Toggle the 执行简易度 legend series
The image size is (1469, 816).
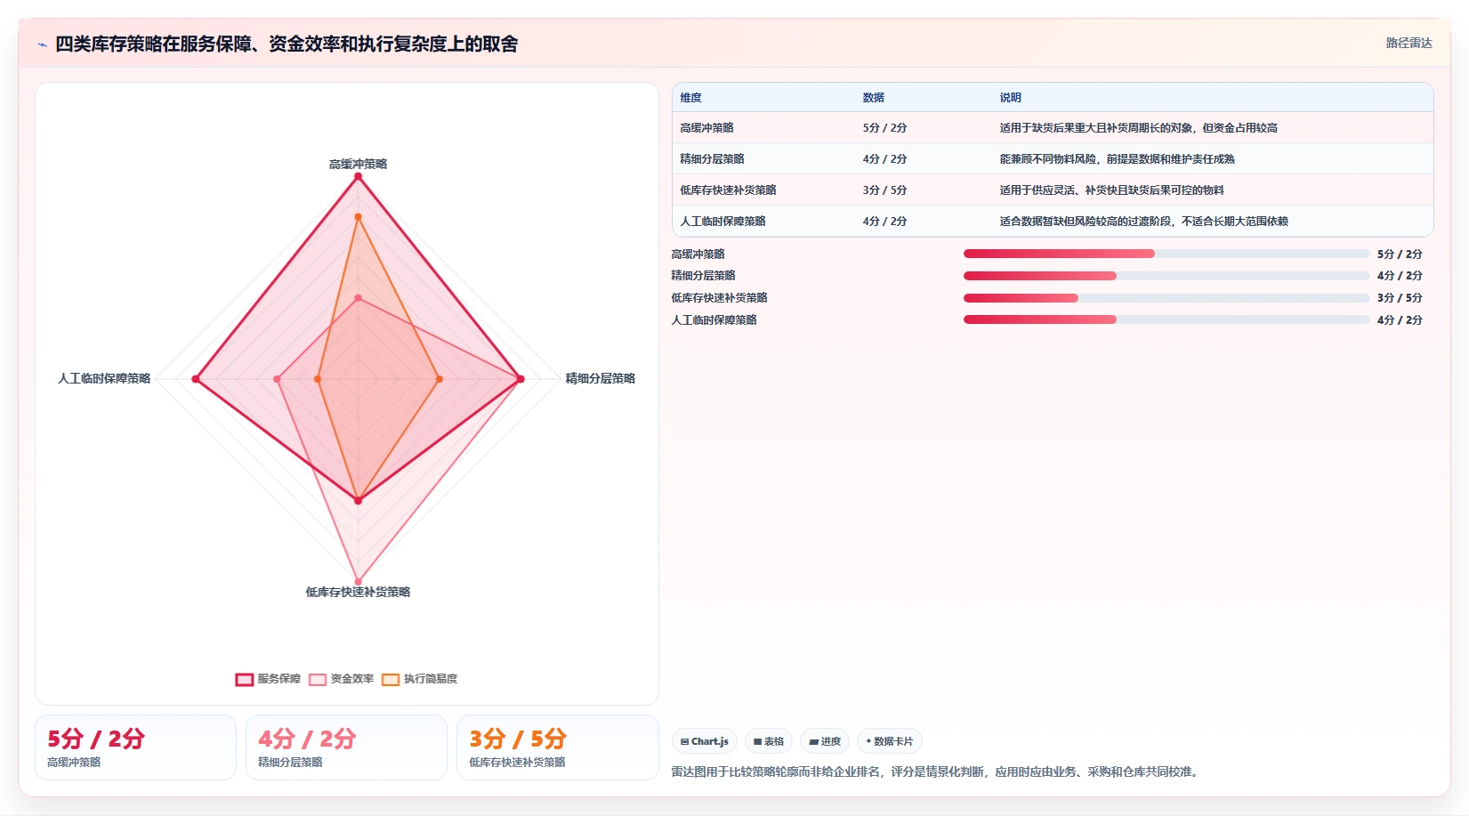pos(420,679)
